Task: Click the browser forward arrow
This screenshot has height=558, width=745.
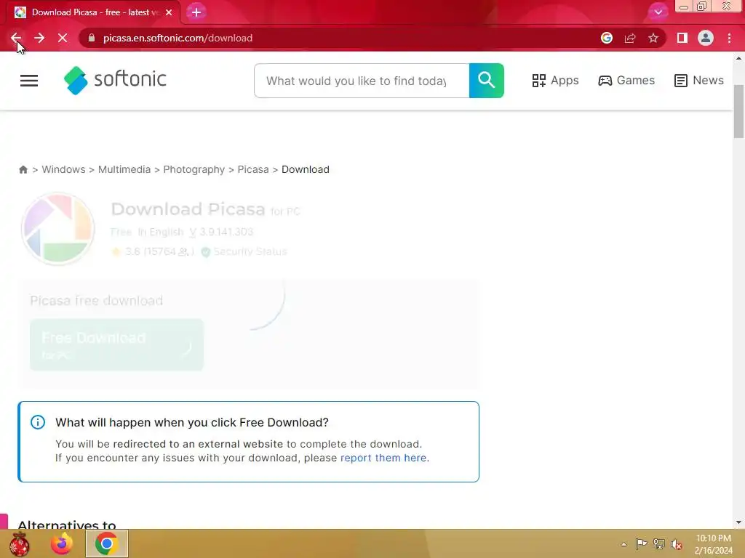Action: coord(39,38)
